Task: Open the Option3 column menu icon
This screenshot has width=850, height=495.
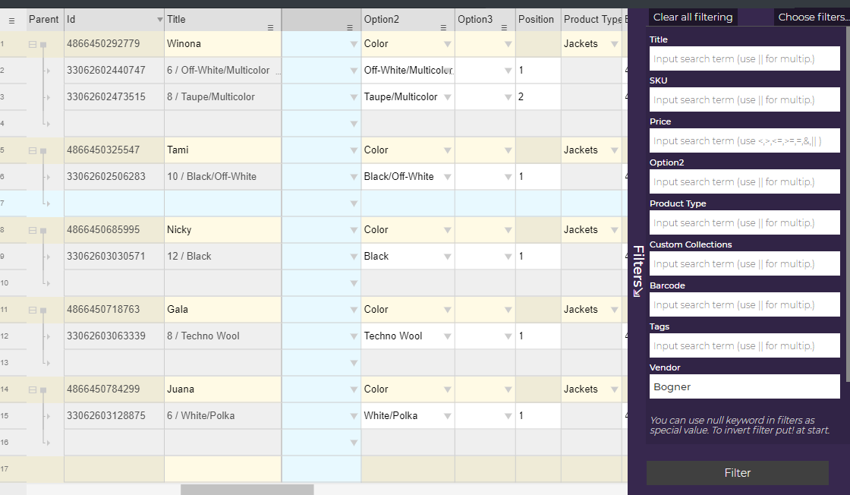Action: click(505, 27)
